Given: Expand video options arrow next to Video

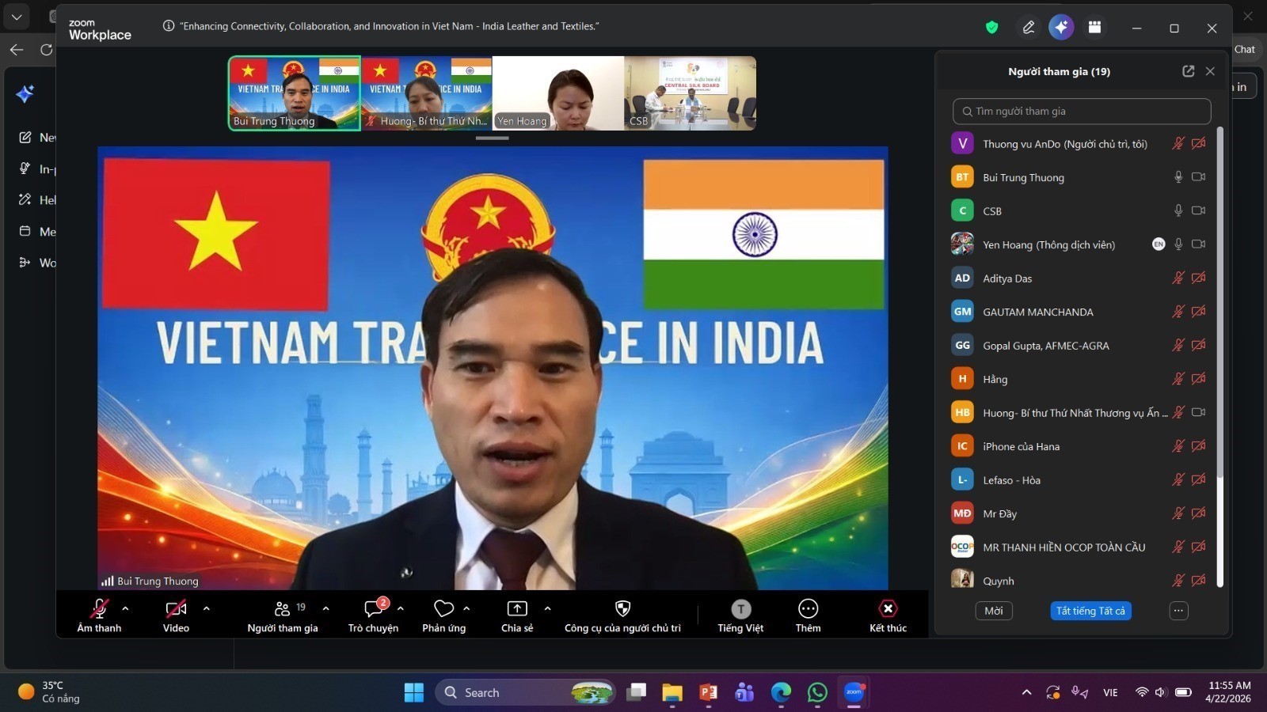Looking at the screenshot, I should coord(207,608).
